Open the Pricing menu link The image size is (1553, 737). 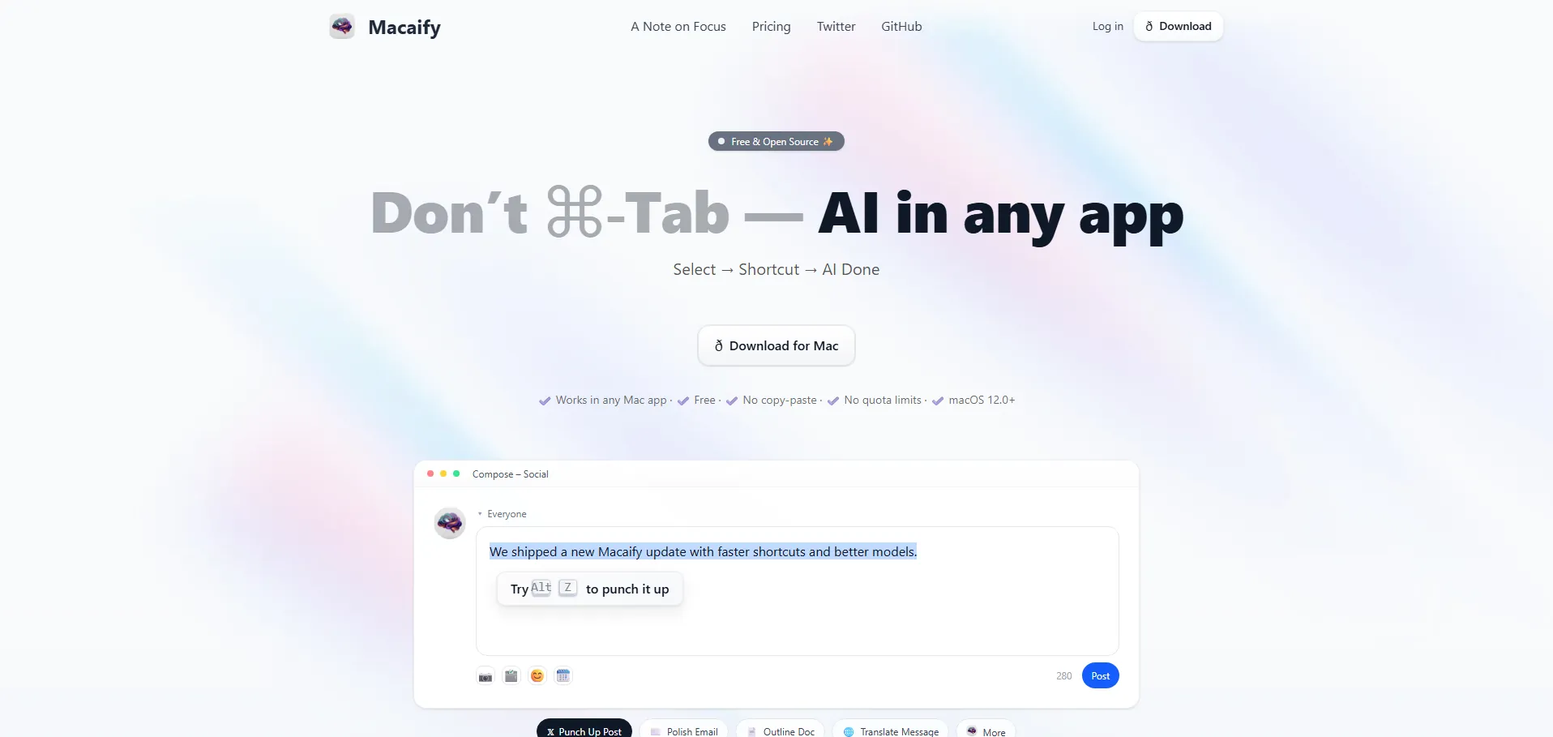tap(772, 27)
